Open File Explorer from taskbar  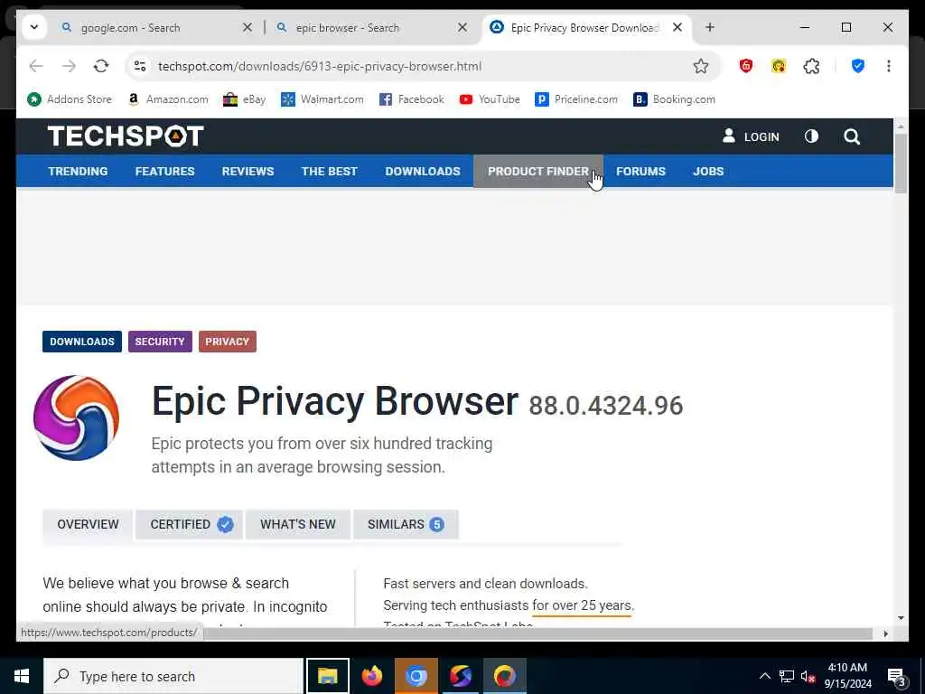(327, 676)
